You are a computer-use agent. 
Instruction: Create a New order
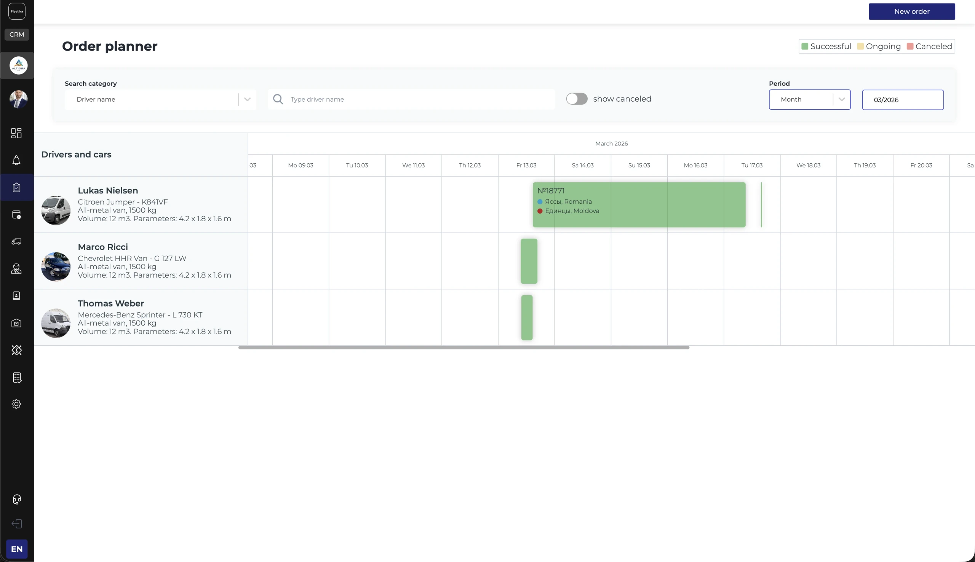(912, 11)
